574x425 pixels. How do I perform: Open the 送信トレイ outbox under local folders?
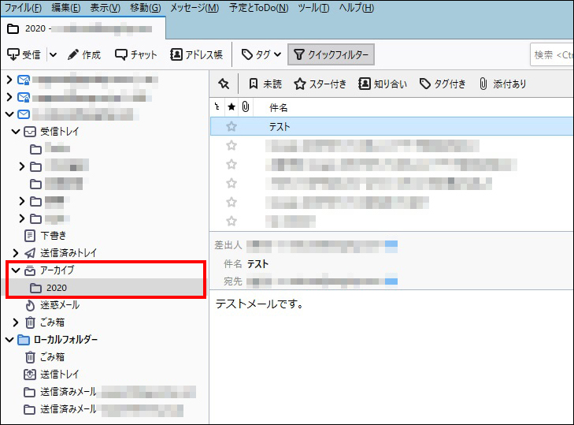pos(59,374)
